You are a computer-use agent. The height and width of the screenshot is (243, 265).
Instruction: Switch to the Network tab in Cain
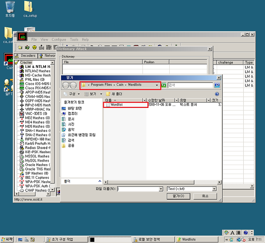(x=47, y=56)
